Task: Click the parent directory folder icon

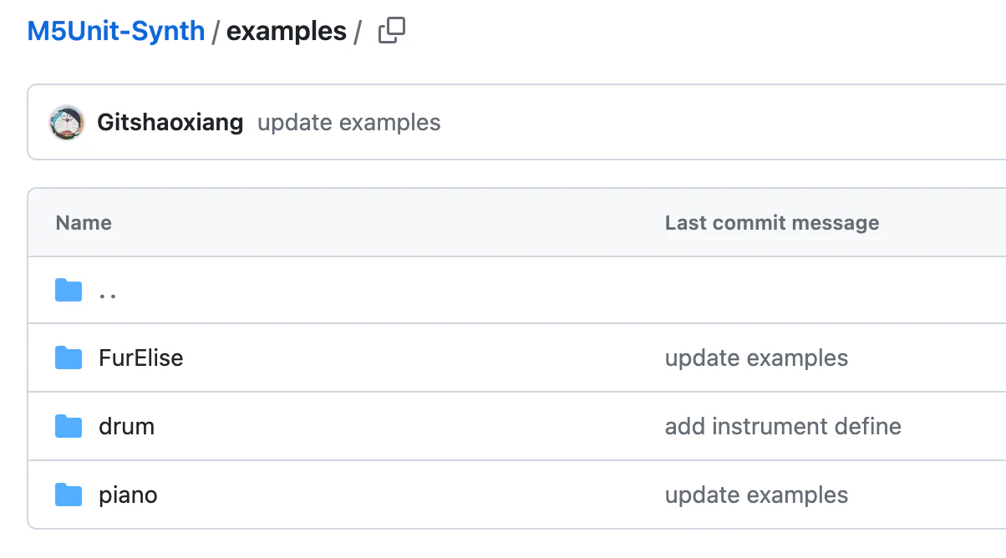Action: (69, 291)
